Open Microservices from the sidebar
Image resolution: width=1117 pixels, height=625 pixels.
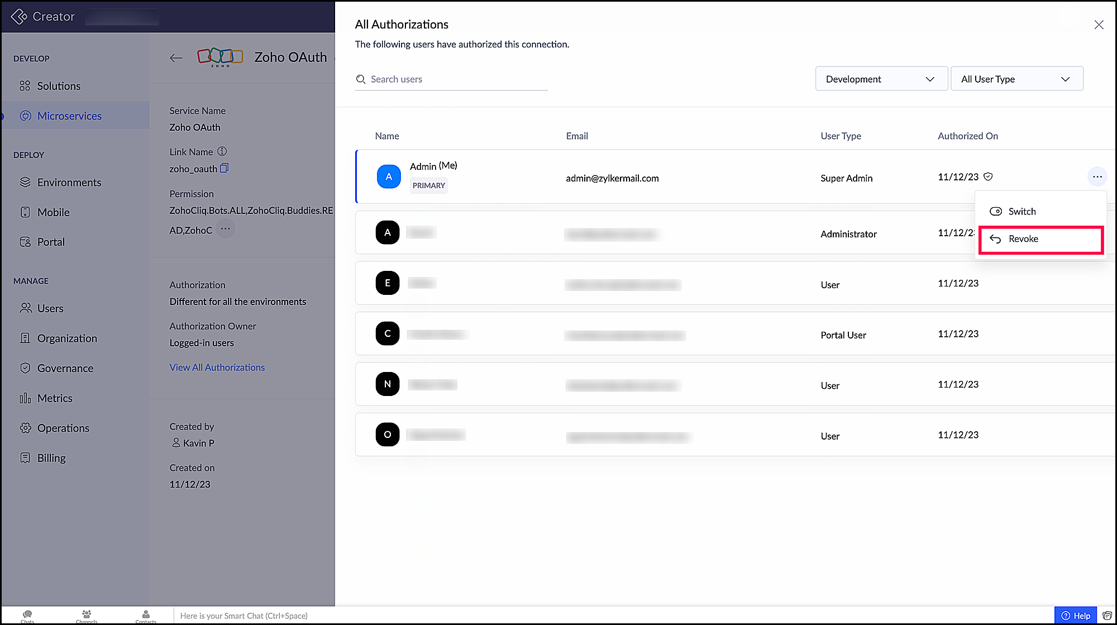coord(69,116)
